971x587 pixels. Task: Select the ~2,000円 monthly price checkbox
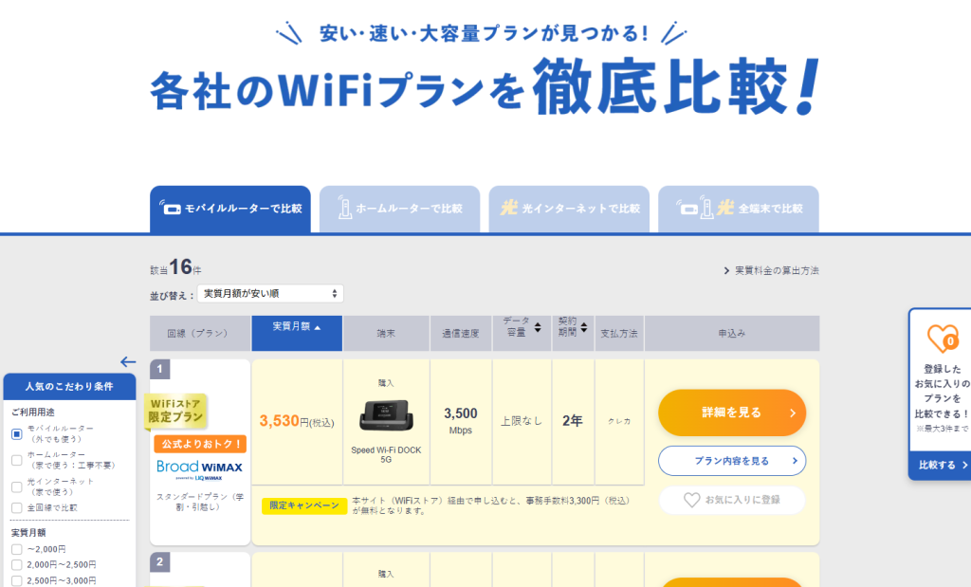click(16, 549)
